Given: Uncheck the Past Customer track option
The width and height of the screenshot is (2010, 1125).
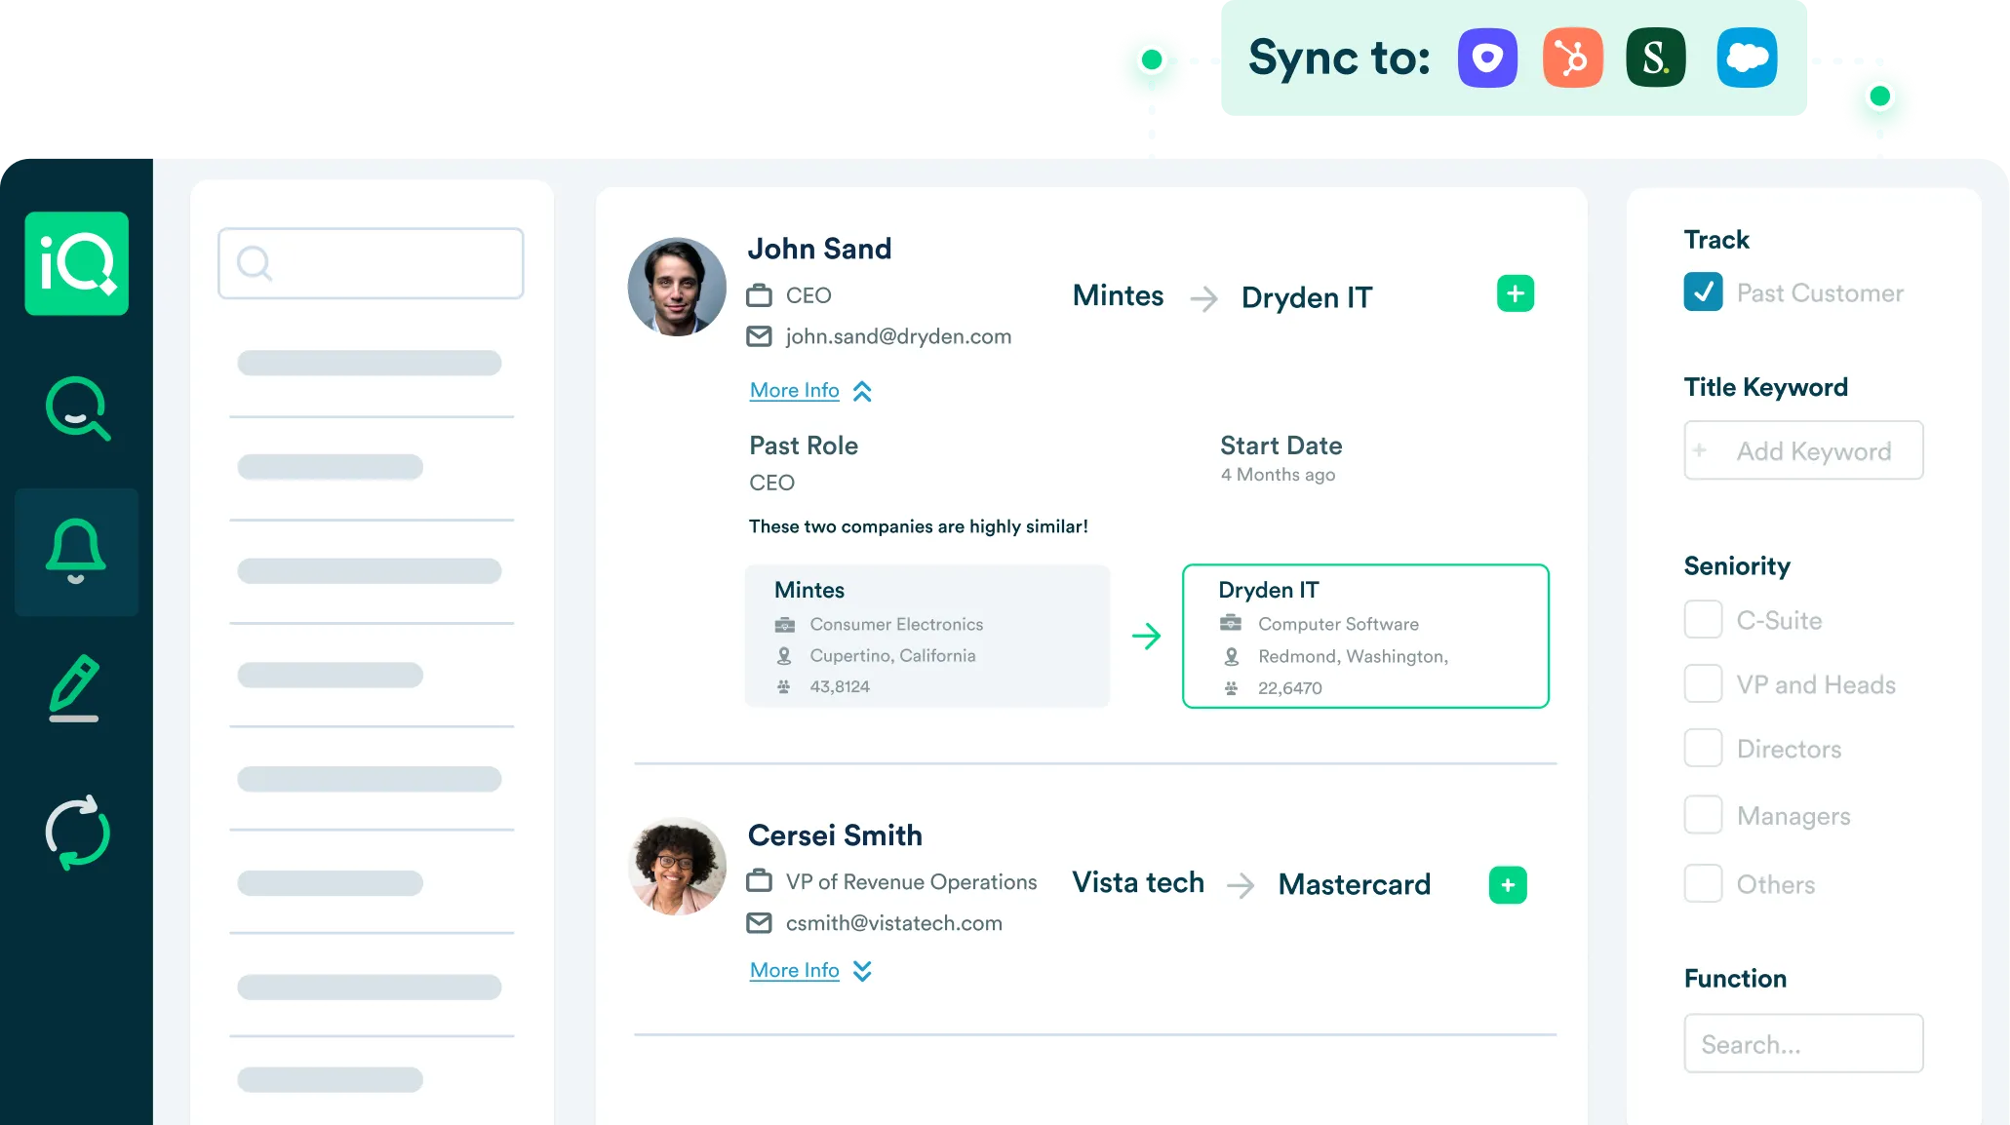Looking at the screenshot, I should (1702, 291).
